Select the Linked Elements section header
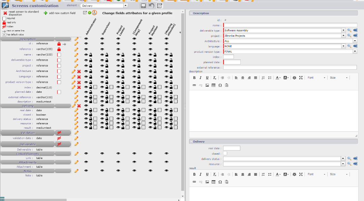Screen dimensions: 364x201 (x=28, y=154)
